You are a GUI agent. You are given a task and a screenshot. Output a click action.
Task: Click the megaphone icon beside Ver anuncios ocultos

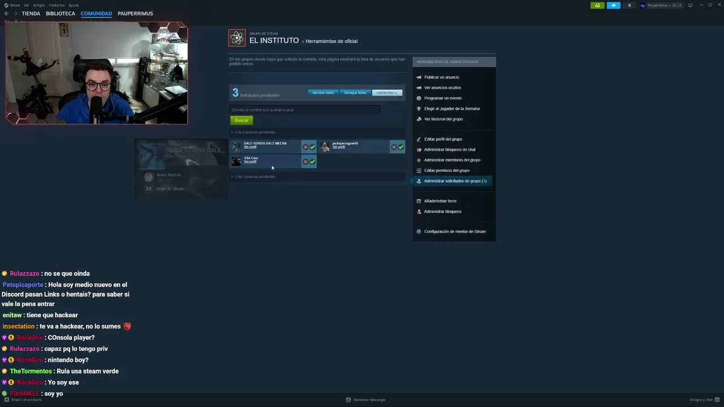pyautogui.click(x=419, y=88)
